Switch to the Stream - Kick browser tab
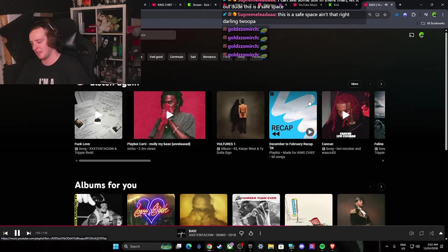 [x=202, y=5]
